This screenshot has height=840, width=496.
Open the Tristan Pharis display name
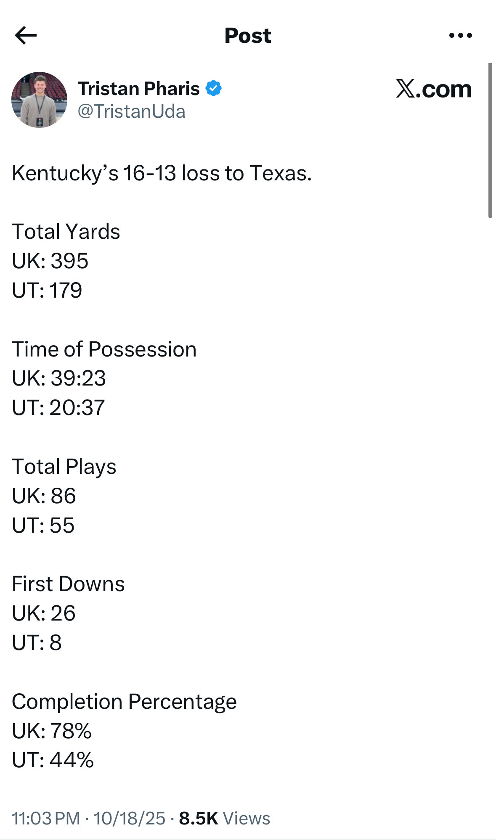point(138,88)
